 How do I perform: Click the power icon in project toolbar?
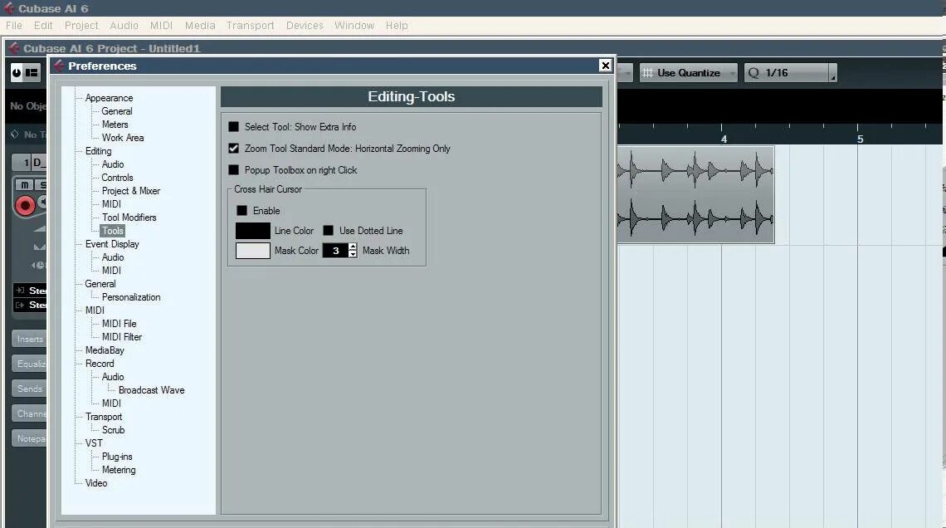(17, 72)
